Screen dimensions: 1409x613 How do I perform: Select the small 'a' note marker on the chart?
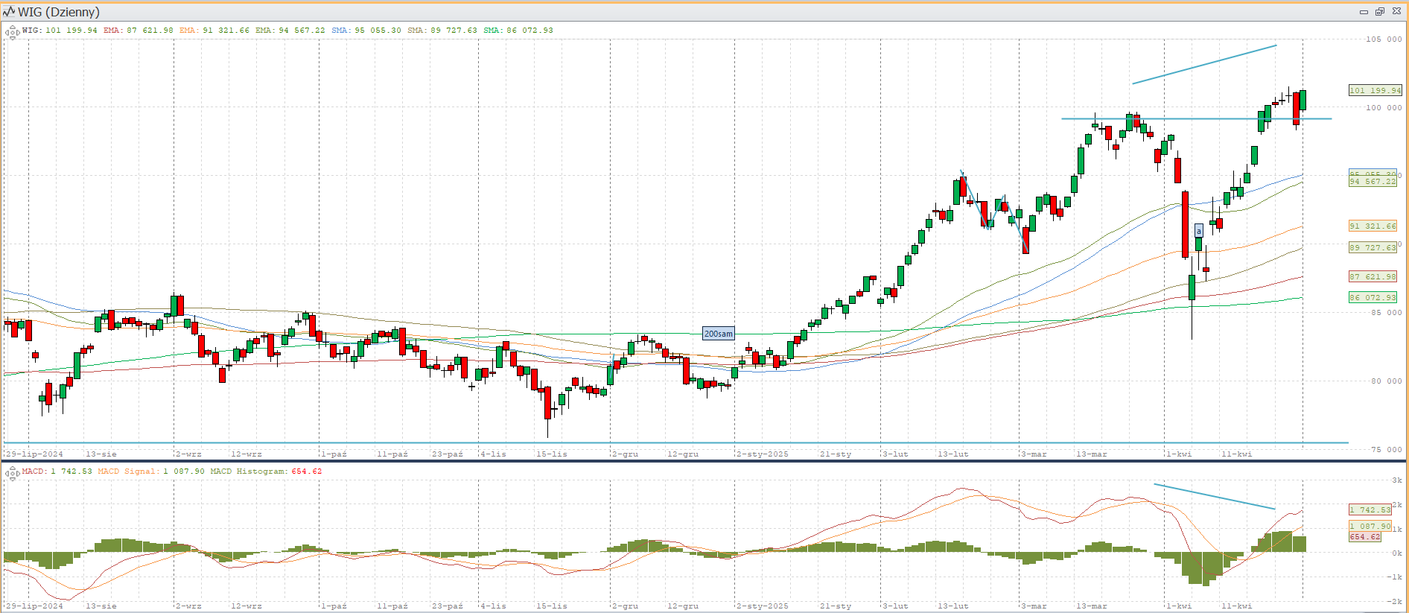point(1198,231)
